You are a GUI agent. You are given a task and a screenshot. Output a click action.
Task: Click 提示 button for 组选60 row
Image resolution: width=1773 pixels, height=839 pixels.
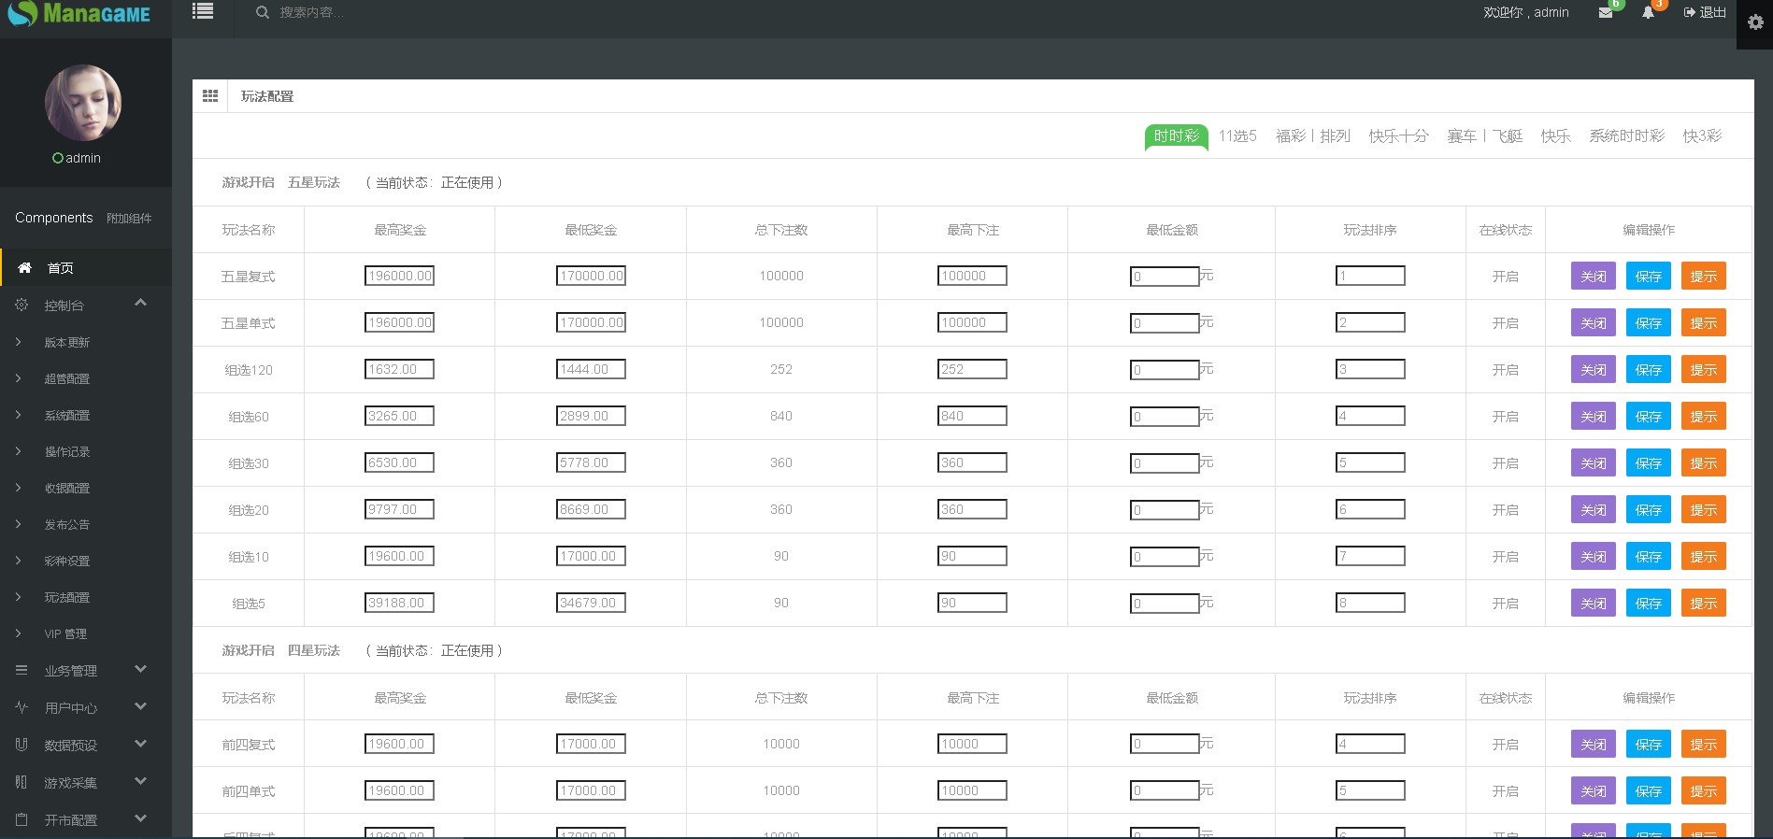coord(1703,417)
